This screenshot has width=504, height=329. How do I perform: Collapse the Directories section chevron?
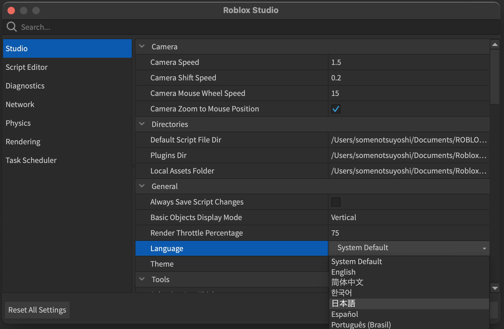pos(142,124)
